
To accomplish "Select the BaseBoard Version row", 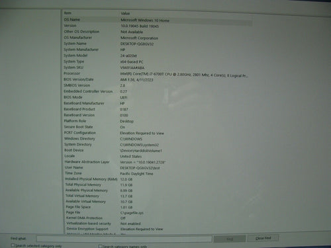I will click(157, 115).
